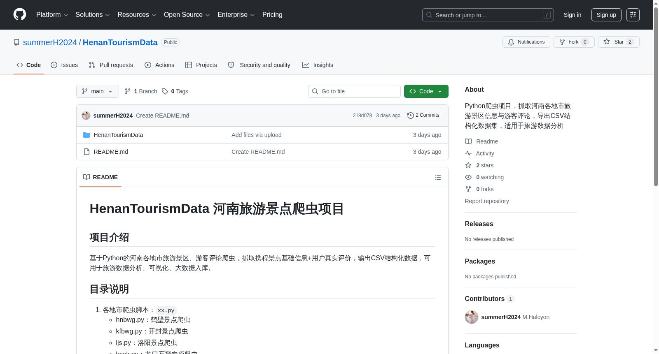Click the README.md file icon
Image resolution: width=659 pixels, height=354 pixels.
click(x=86, y=152)
